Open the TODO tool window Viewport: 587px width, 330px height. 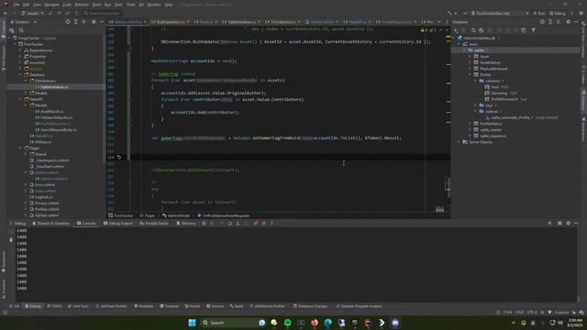click(x=54, y=306)
